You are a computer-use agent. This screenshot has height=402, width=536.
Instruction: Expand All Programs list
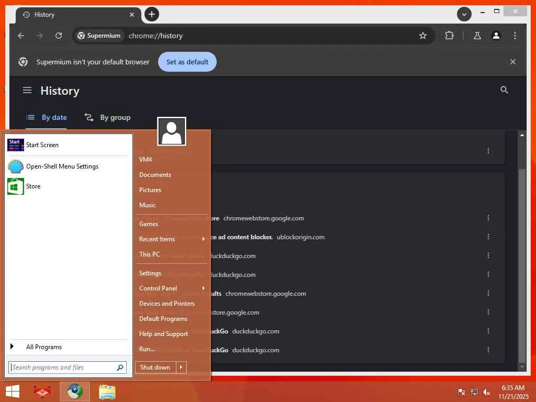68,347
